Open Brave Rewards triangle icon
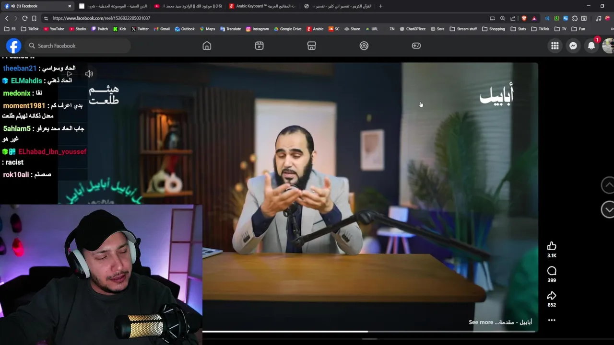 [x=534, y=18]
